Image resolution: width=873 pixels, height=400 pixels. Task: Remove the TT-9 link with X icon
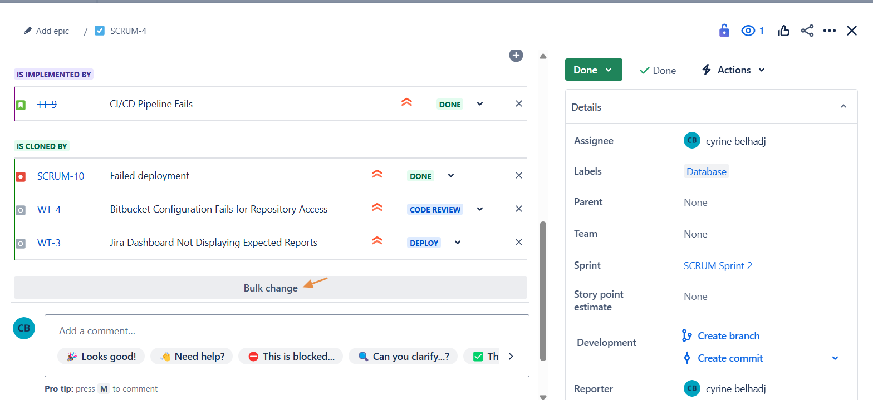point(518,103)
